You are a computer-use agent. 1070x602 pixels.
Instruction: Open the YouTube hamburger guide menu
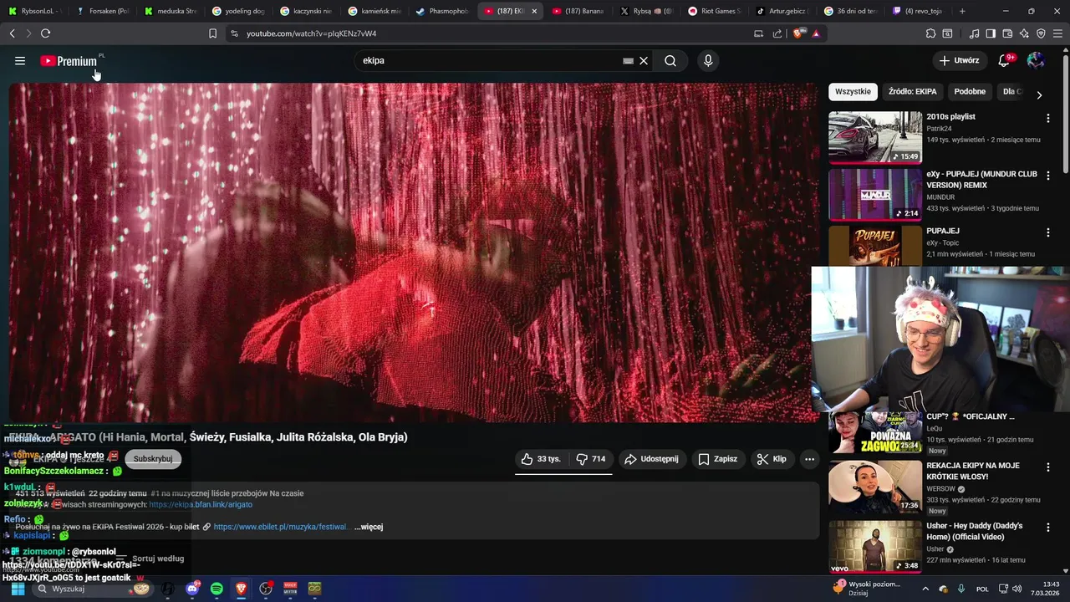point(20,60)
